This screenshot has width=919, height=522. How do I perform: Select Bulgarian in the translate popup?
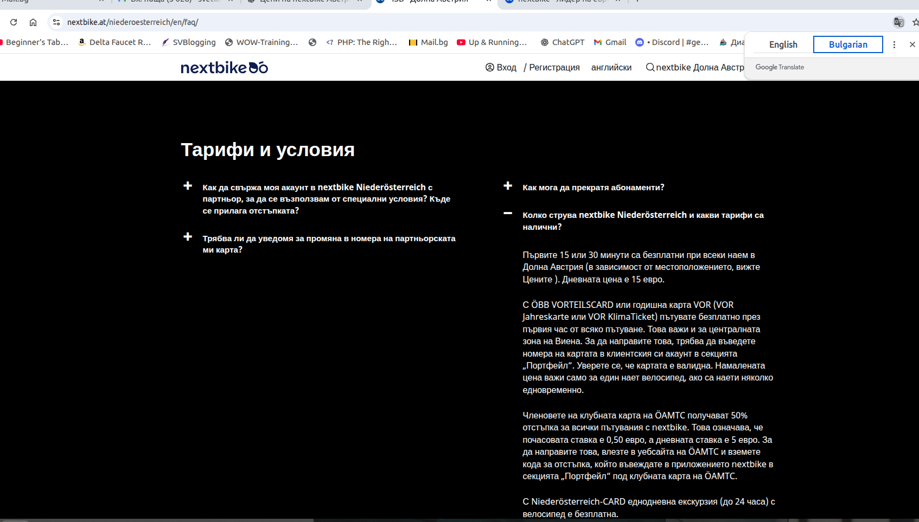847,44
